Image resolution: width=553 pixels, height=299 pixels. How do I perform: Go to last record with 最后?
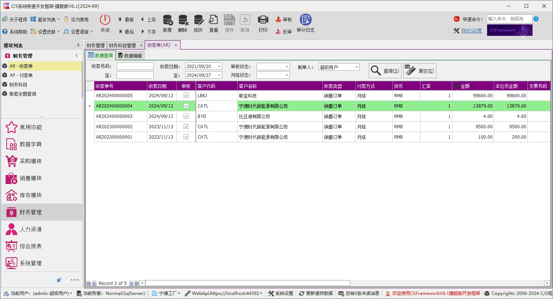pos(126,32)
